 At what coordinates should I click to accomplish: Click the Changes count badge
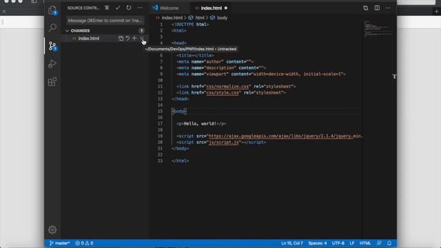tap(141, 30)
